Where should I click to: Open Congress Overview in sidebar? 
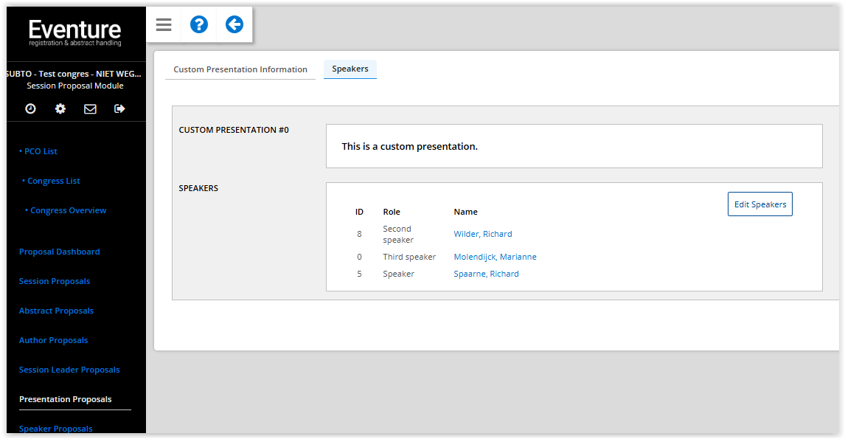(66, 210)
